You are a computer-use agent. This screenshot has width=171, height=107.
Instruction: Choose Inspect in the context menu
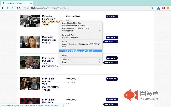[x=81, y=55]
